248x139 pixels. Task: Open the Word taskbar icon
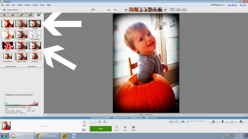[x=73, y=136]
